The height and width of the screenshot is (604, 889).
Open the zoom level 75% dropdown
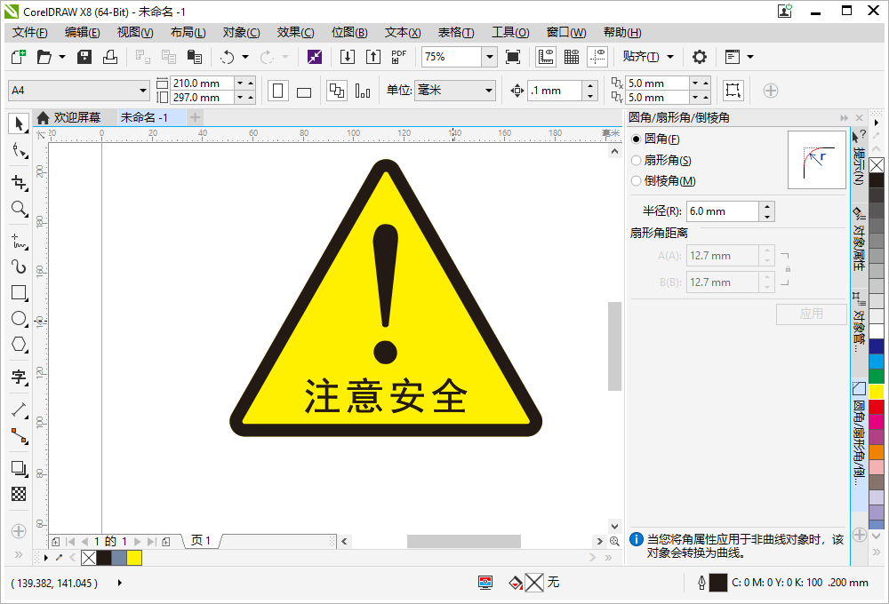[489, 57]
